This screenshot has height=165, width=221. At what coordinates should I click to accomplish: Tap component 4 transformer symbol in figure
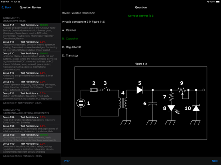coord(123,103)
